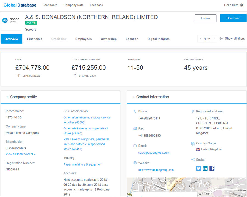Open the Twitter social icon
The image size is (247, 197).
[x=198, y=168]
